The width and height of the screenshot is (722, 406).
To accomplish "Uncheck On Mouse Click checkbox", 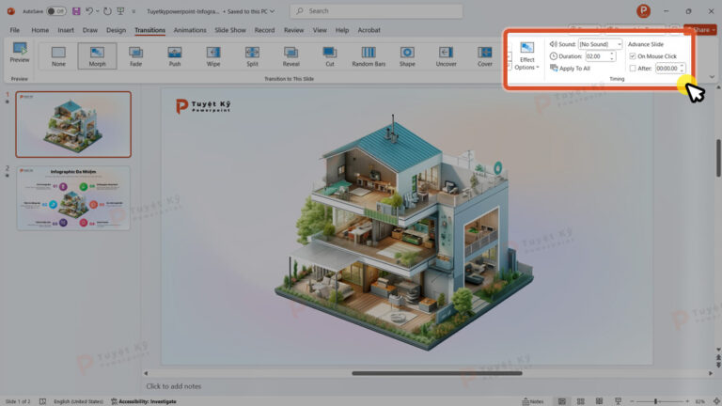I will (x=633, y=56).
